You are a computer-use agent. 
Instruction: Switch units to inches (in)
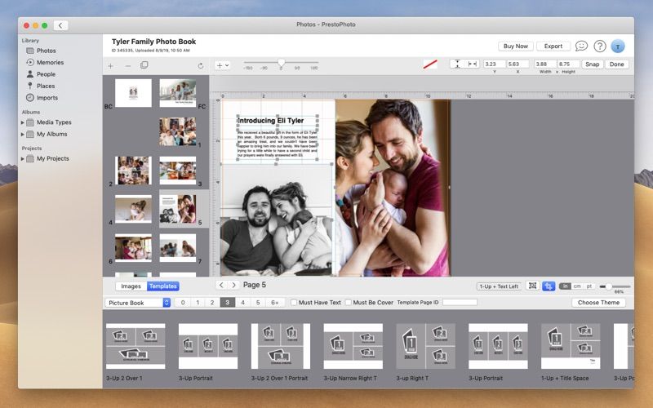pos(565,286)
